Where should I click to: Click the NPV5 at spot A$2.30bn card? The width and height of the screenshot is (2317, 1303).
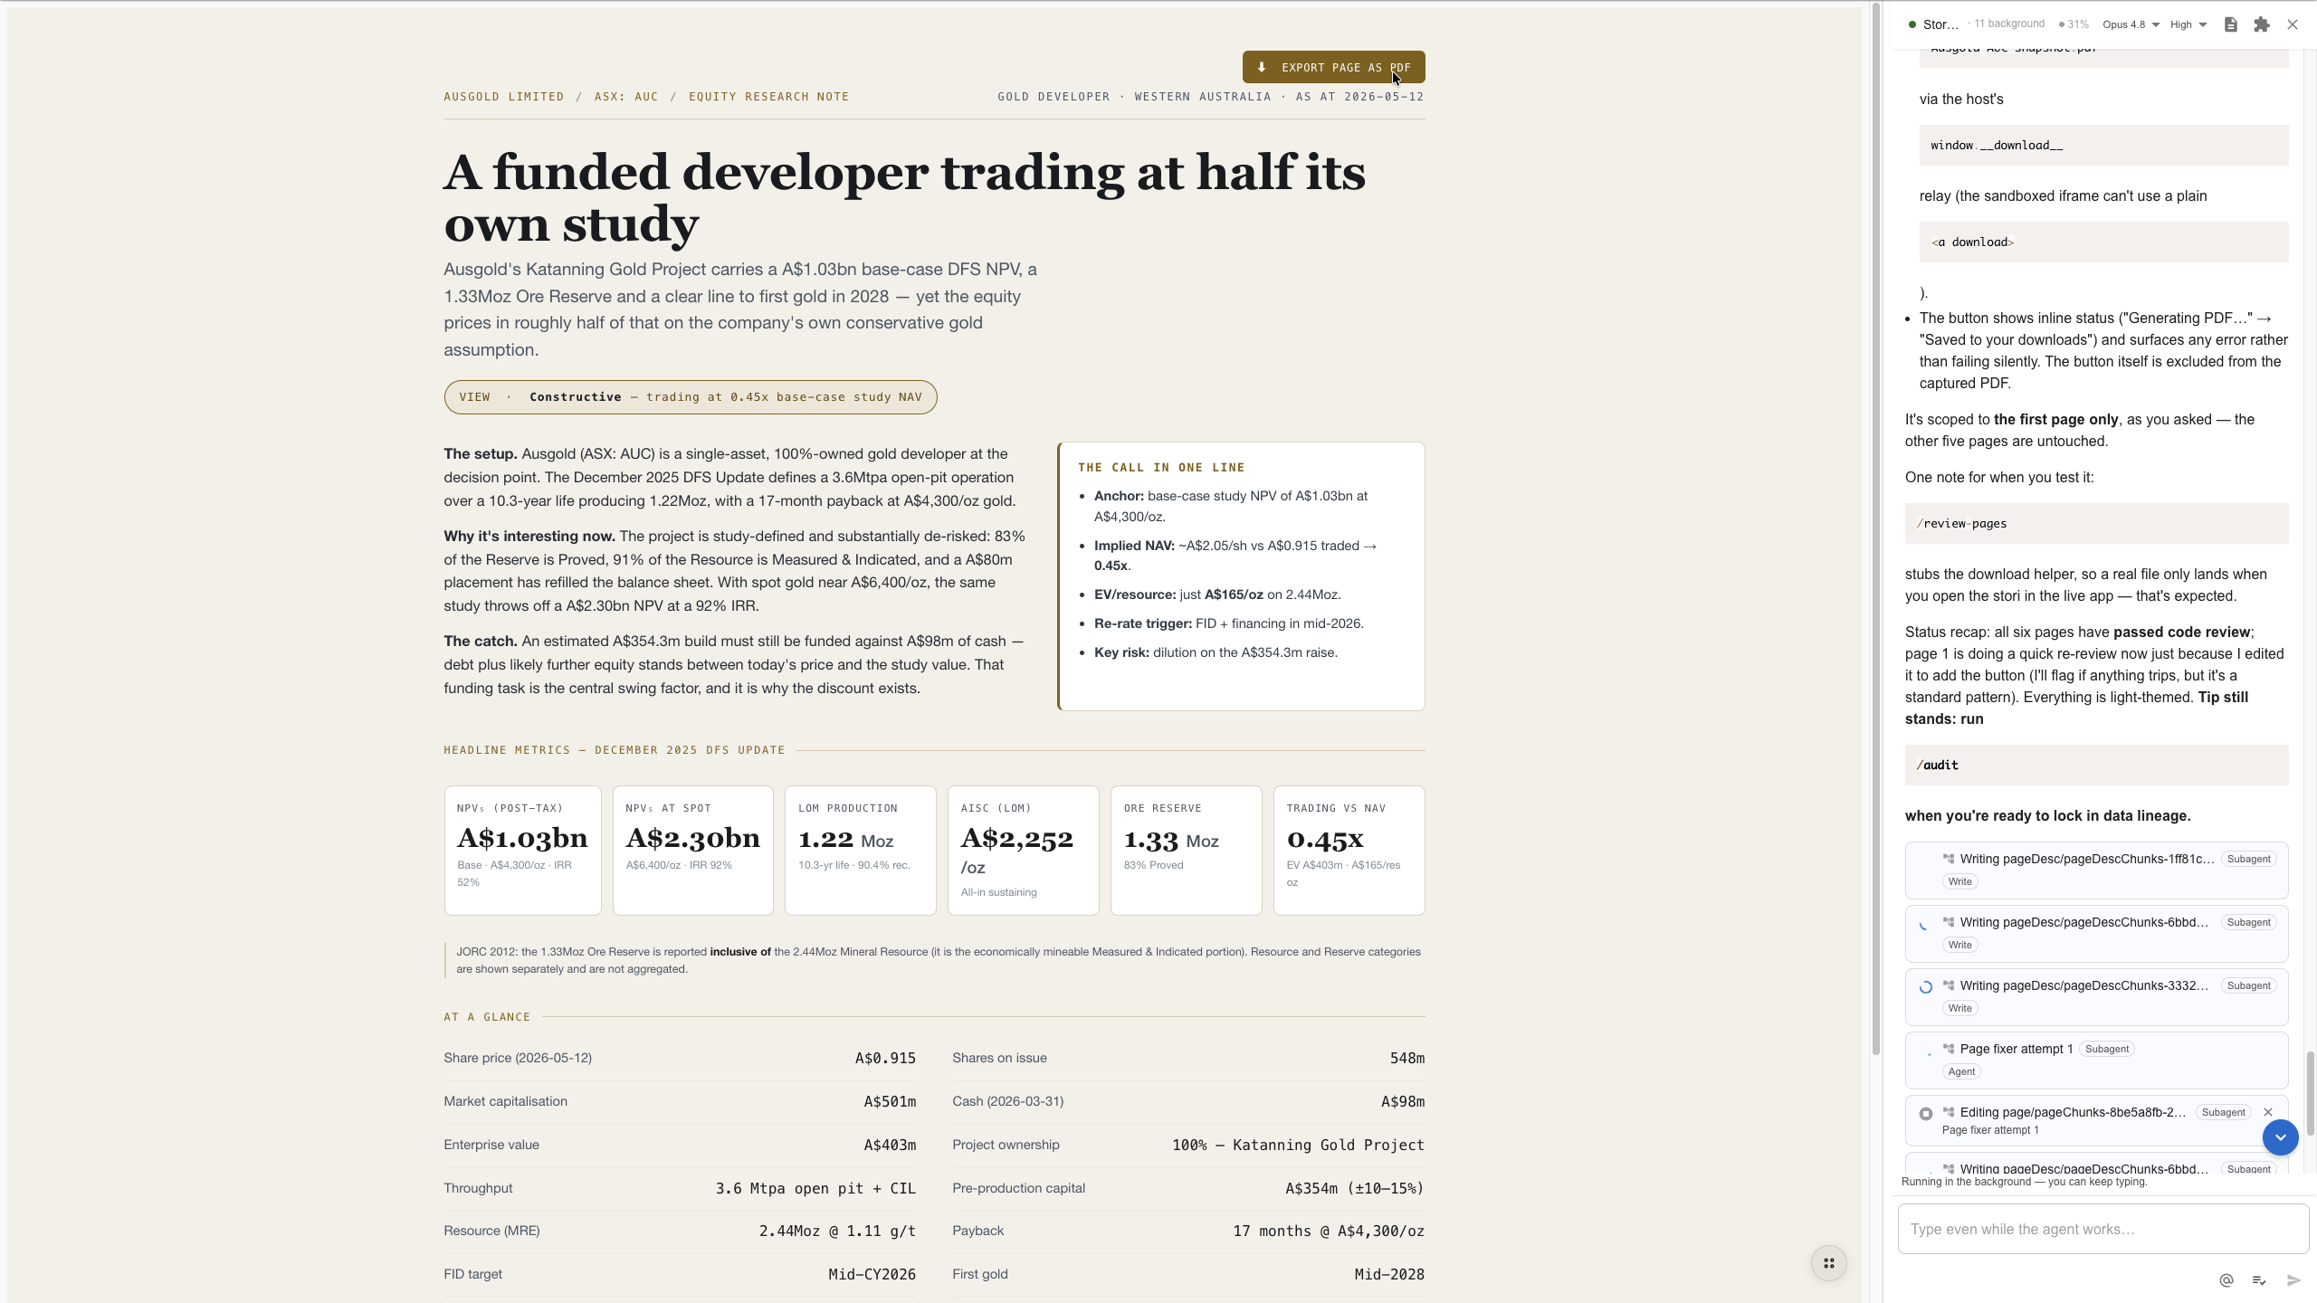click(x=692, y=851)
